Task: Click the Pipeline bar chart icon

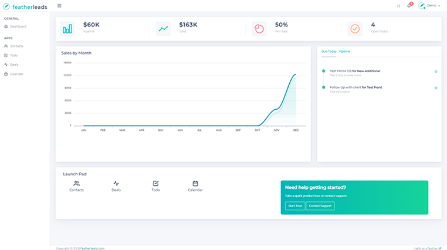Action: pos(67,28)
